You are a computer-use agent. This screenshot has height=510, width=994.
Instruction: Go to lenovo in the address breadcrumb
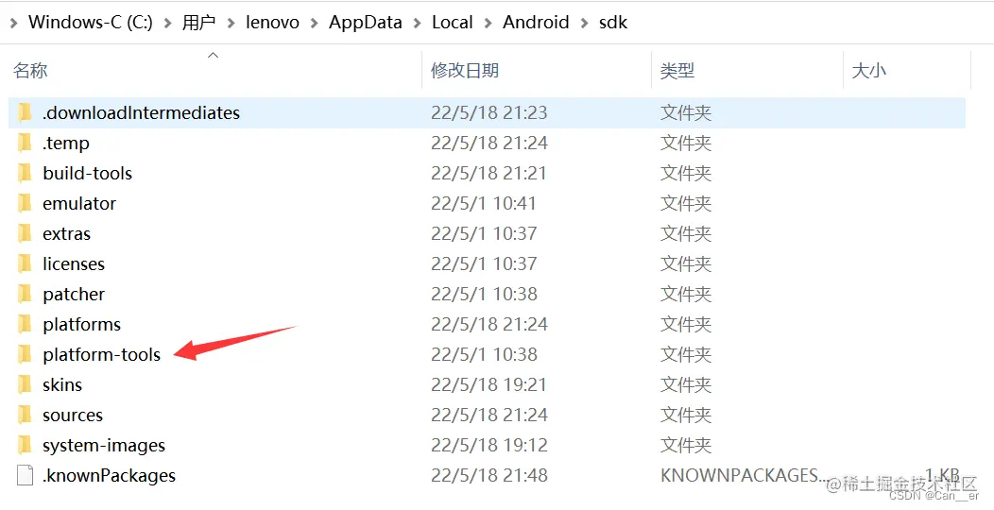click(x=272, y=23)
